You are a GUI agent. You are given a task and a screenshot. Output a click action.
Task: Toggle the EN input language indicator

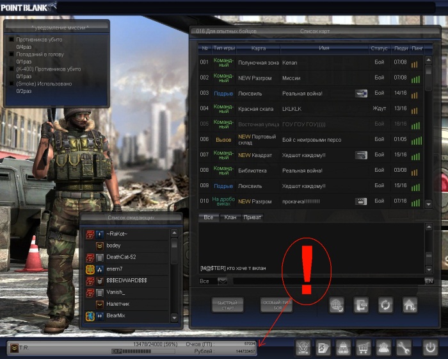pyautogui.click(x=429, y=281)
